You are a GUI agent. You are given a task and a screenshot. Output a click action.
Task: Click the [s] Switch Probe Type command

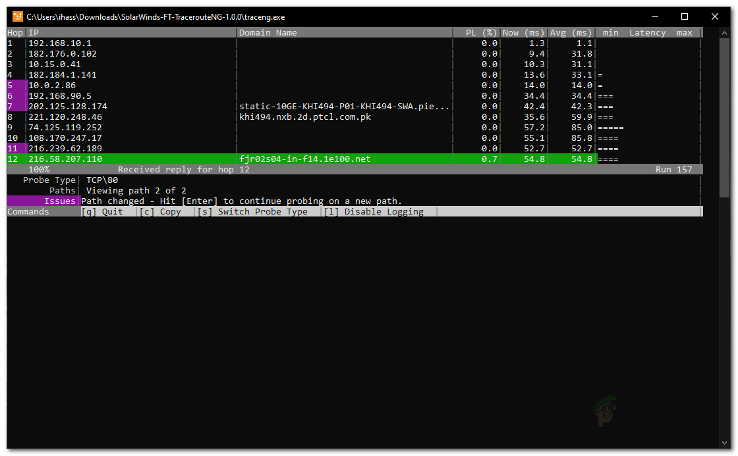coord(252,211)
